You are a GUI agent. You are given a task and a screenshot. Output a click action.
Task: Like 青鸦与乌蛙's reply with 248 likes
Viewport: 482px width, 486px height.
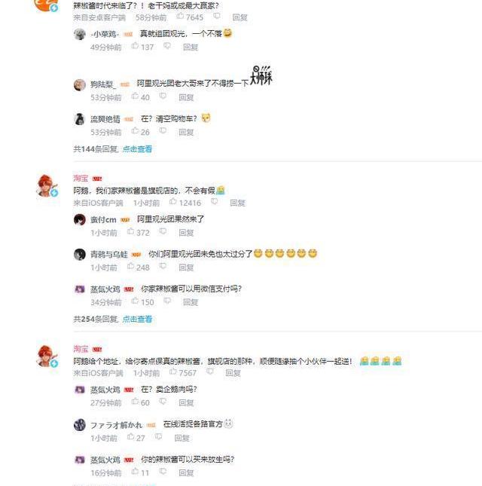(131, 267)
